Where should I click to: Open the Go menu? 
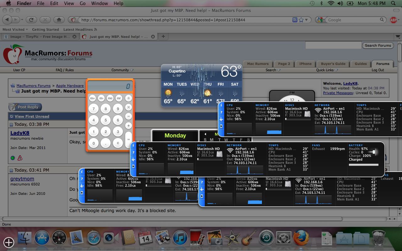click(x=83, y=3)
